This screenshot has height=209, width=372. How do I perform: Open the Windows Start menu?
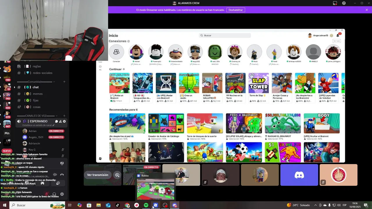[4, 205]
